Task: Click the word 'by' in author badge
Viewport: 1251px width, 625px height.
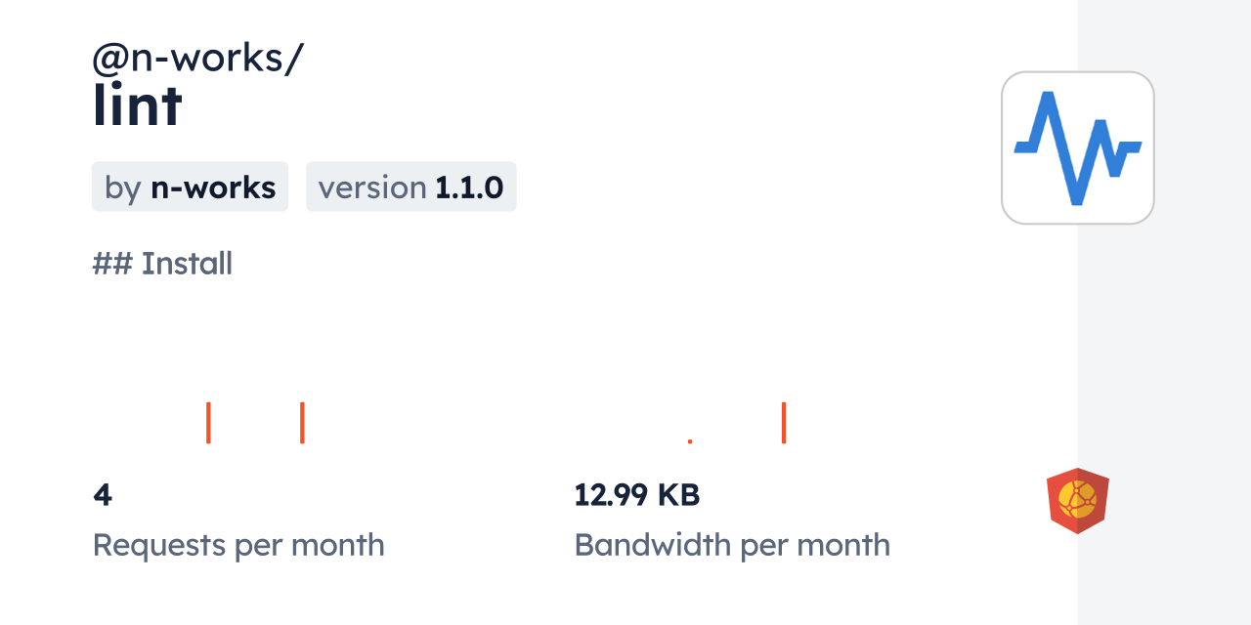Action: (x=123, y=187)
